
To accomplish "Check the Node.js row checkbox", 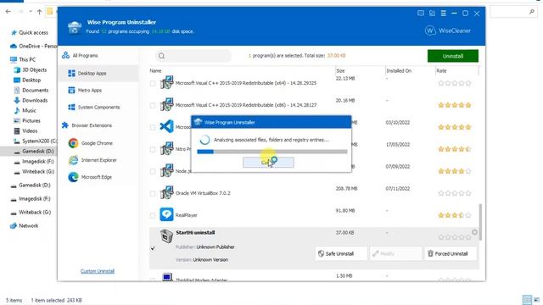I will point(153,171).
